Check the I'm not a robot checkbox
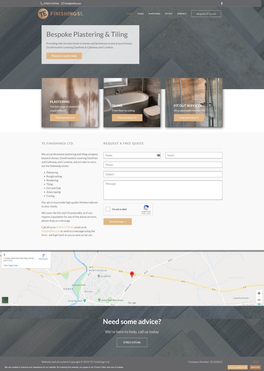 (108, 209)
